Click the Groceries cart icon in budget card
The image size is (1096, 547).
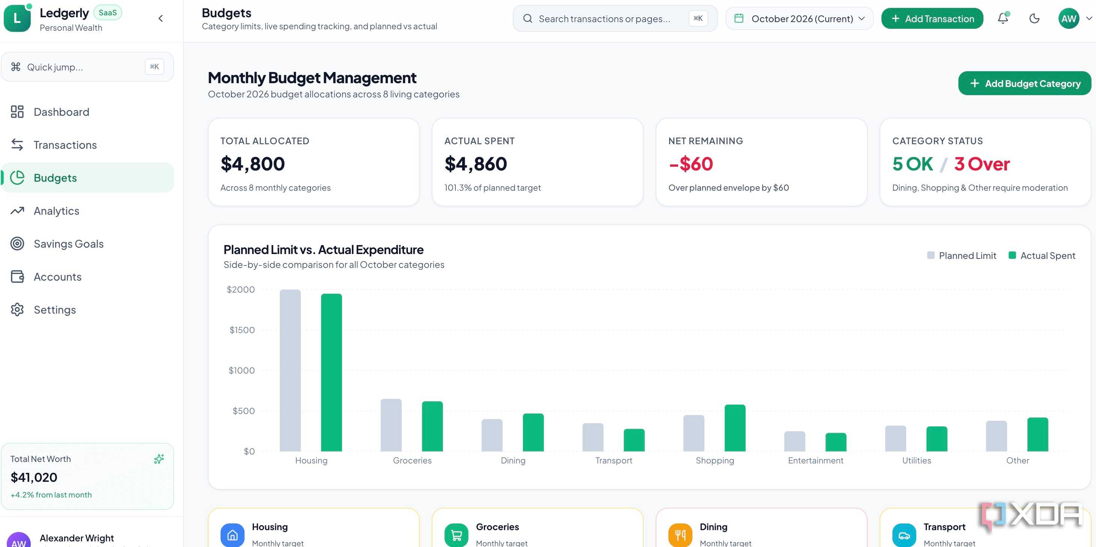456,535
